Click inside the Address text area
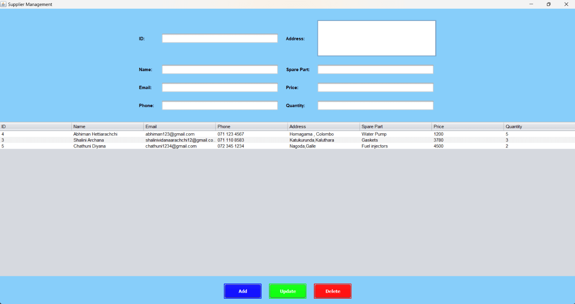 tap(376, 38)
